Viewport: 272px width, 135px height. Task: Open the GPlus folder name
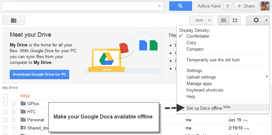click(33, 104)
